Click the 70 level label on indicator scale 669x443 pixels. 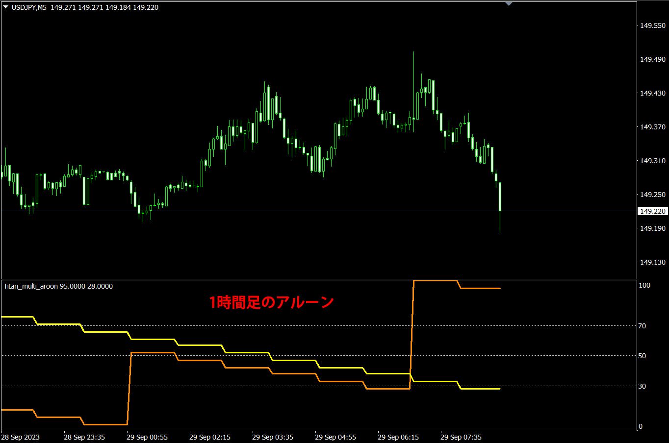642,326
